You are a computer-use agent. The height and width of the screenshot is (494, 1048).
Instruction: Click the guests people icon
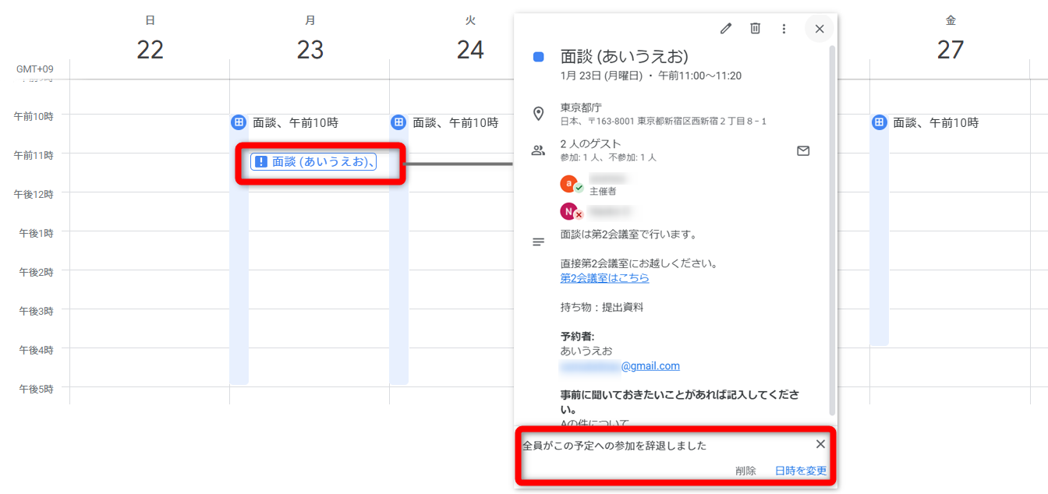pos(538,150)
